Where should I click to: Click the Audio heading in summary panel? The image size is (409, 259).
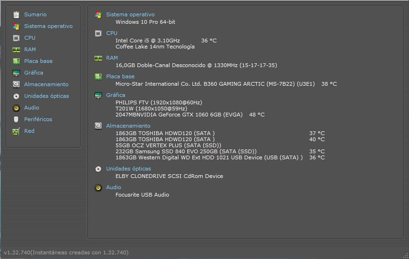[114, 187]
